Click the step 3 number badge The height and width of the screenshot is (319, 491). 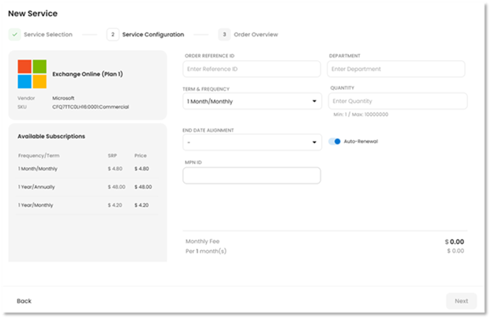pos(224,34)
